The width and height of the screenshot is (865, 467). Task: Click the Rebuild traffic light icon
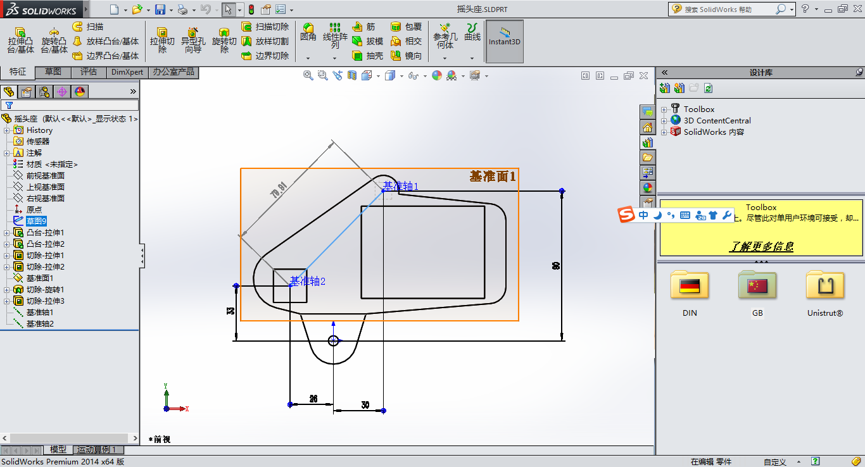(x=251, y=9)
